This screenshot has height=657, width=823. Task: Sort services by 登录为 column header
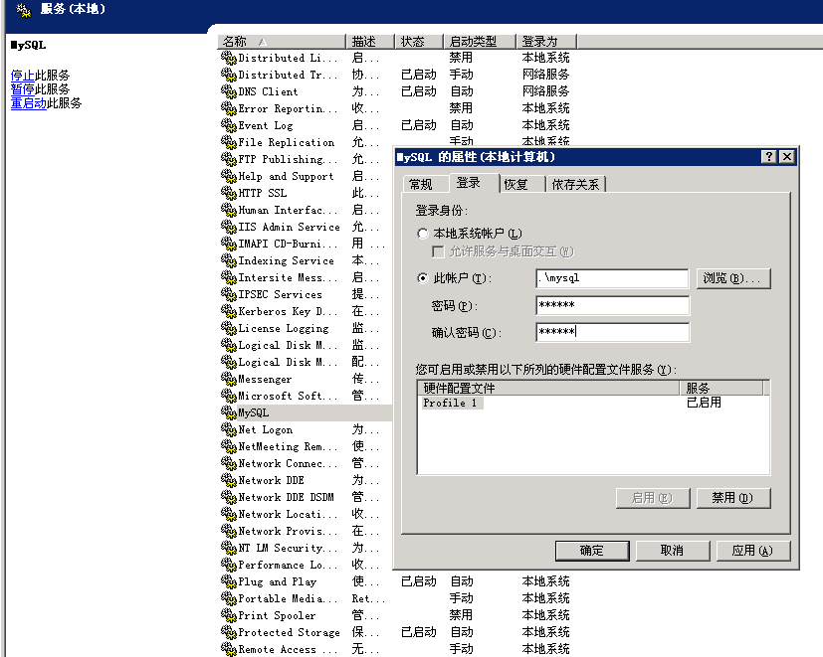point(546,42)
